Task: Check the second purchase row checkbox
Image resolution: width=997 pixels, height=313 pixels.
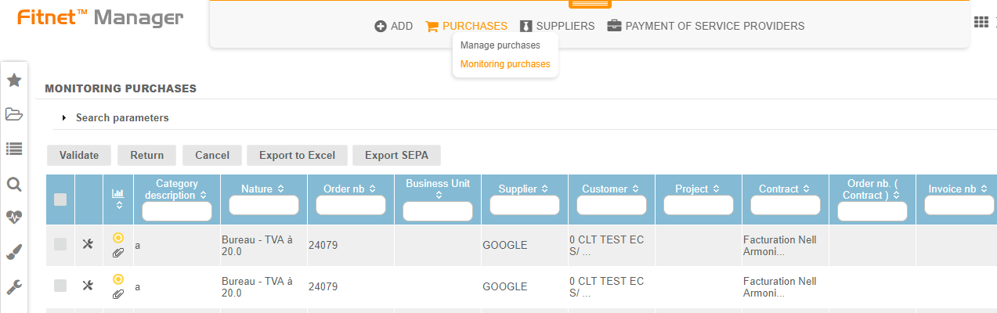Action: (60, 286)
